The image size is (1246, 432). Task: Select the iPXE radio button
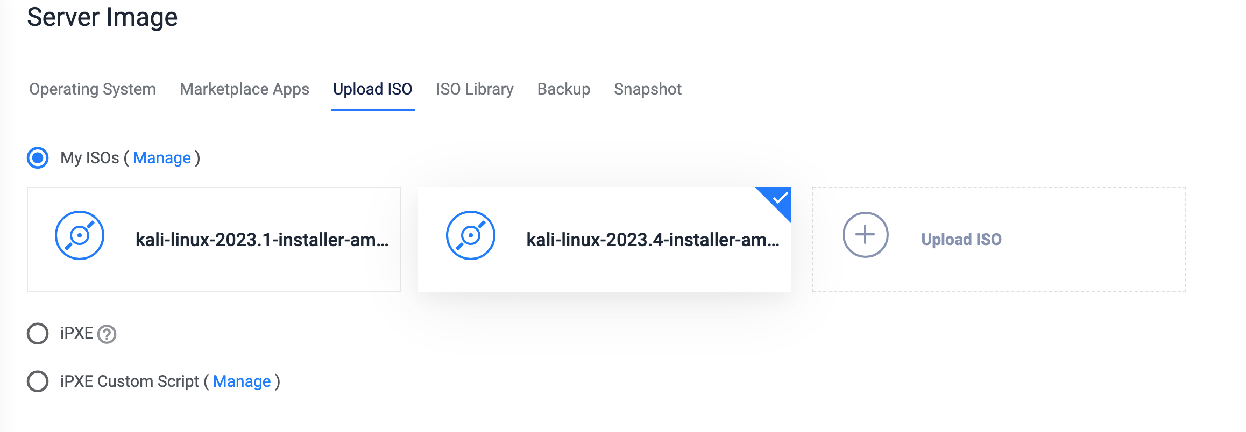[x=38, y=333]
